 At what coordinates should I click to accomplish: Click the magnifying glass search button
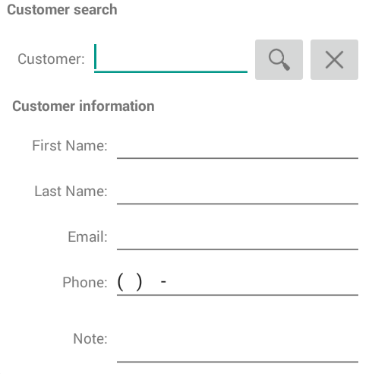pos(279,59)
